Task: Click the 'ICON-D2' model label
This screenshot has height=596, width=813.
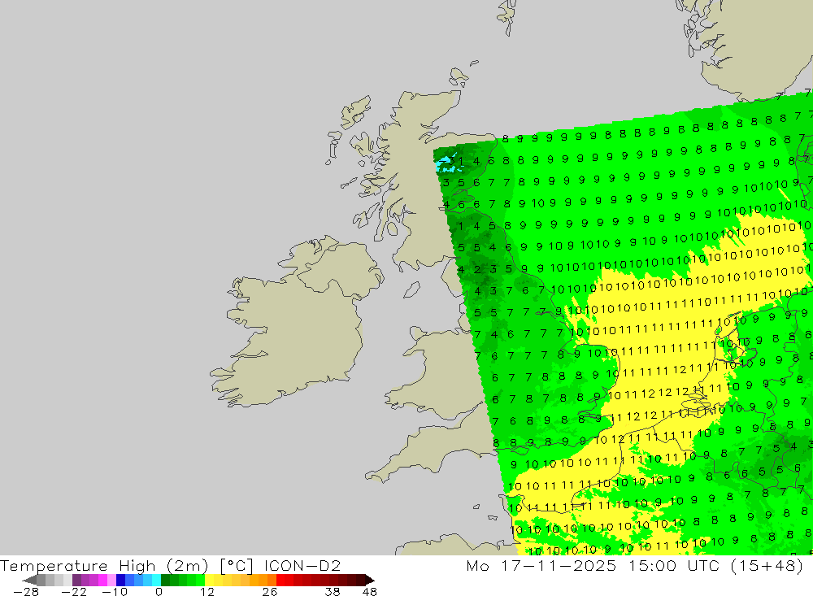Action: tap(302, 565)
